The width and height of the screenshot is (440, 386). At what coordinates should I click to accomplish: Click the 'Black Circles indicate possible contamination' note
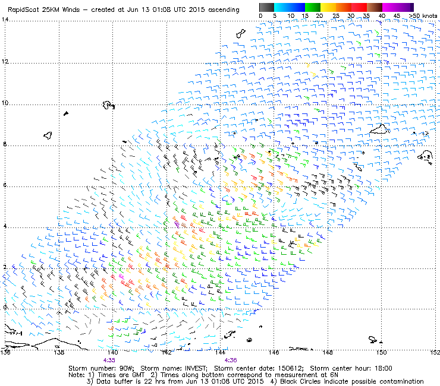click(x=352, y=381)
